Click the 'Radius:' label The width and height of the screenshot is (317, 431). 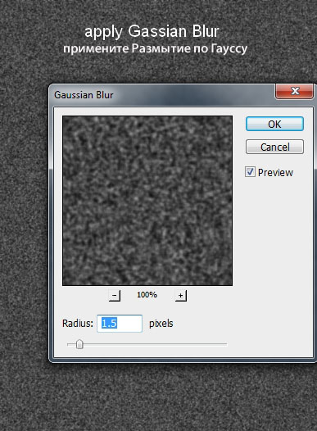point(78,323)
